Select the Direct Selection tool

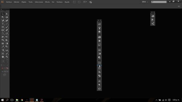tap(7, 14)
